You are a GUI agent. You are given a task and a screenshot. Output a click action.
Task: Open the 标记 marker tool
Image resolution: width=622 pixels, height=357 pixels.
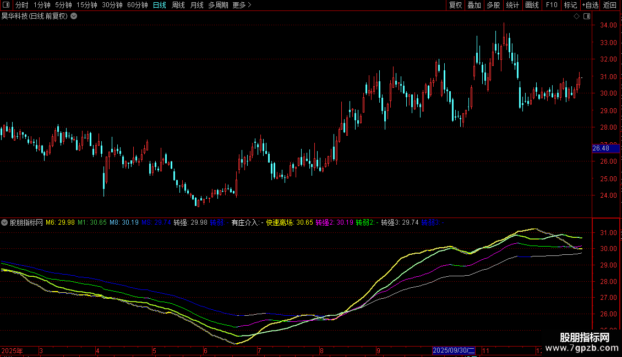[x=570, y=5]
